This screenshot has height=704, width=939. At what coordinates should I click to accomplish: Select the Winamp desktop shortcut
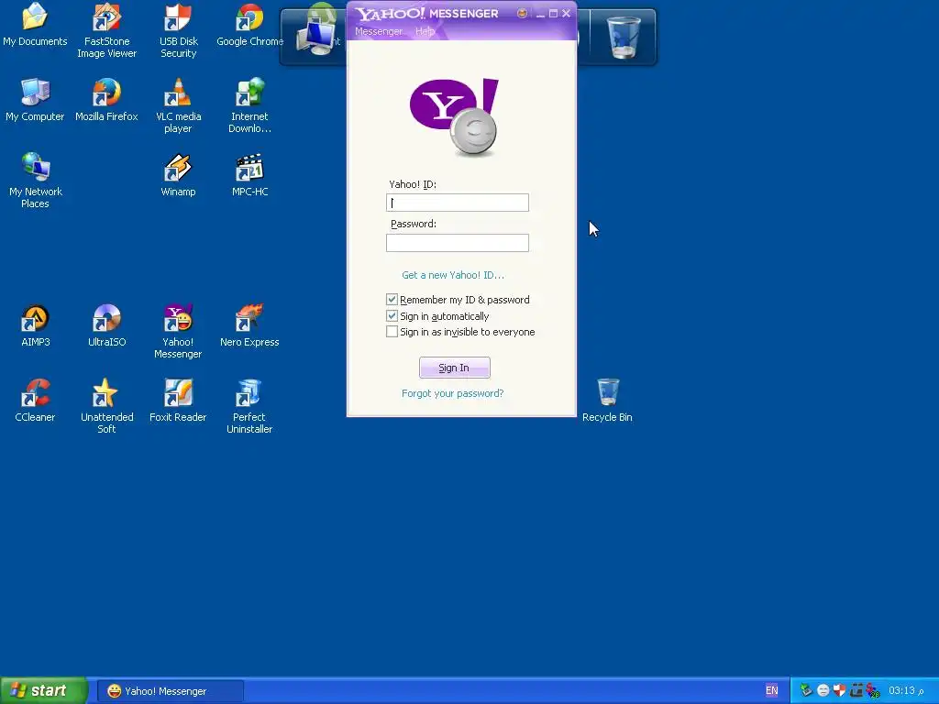pyautogui.click(x=178, y=175)
